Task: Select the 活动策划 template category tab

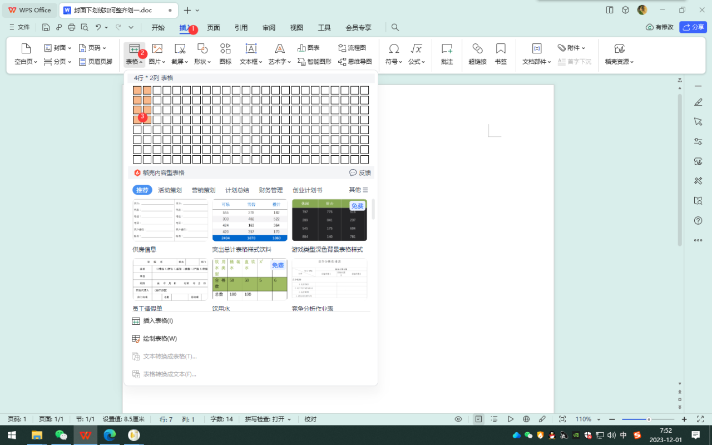Action: coord(170,190)
